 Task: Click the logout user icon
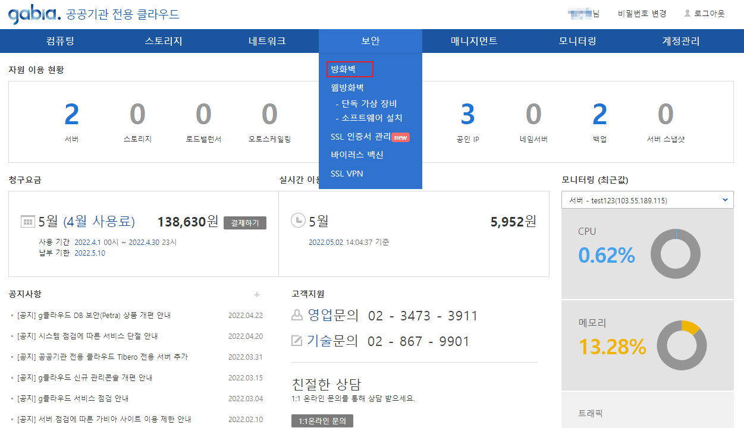pyautogui.click(x=688, y=13)
